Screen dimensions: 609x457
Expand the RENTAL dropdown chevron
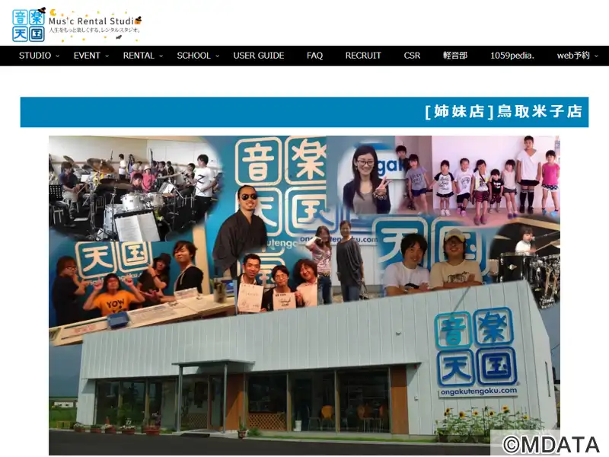point(161,56)
